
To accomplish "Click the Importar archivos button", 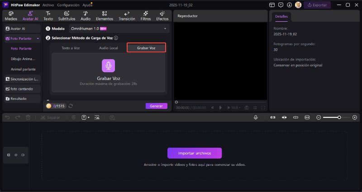I will pos(195,153).
